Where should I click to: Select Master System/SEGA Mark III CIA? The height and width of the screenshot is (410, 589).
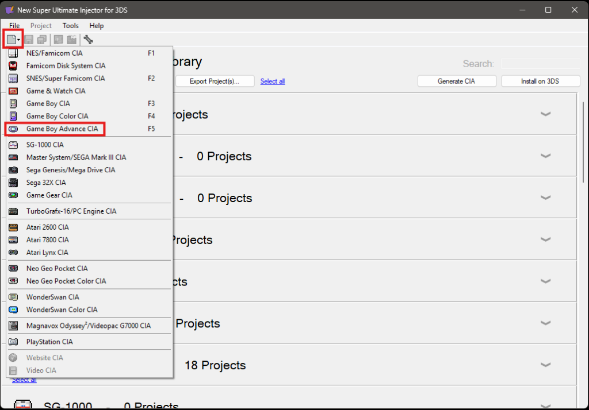(89, 157)
